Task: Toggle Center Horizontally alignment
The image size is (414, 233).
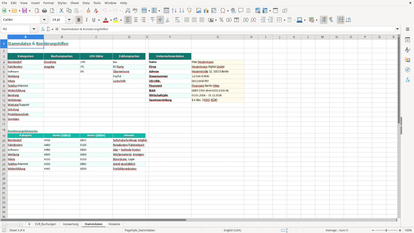Action: 136,20
